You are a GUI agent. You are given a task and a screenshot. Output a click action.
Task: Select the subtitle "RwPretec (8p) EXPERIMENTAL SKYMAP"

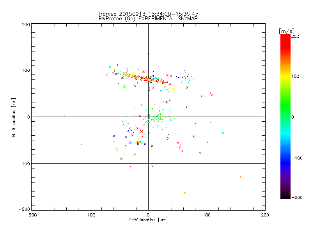tap(148, 18)
